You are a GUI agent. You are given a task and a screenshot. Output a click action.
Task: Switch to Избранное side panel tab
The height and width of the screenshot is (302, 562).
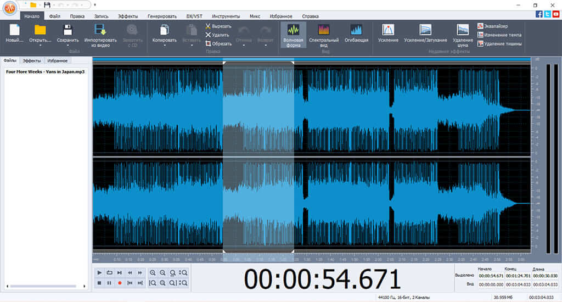point(57,60)
